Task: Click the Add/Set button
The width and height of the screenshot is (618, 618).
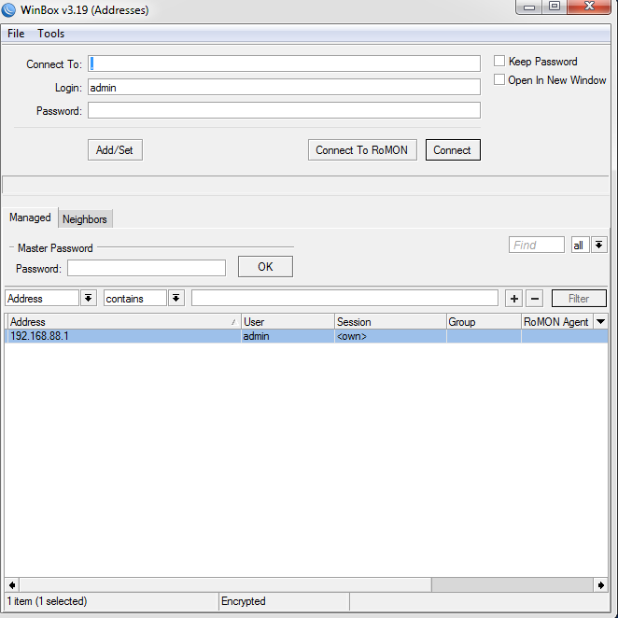Action: (115, 149)
